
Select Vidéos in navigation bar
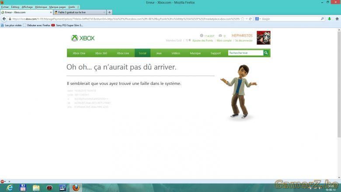[x=176, y=53]
